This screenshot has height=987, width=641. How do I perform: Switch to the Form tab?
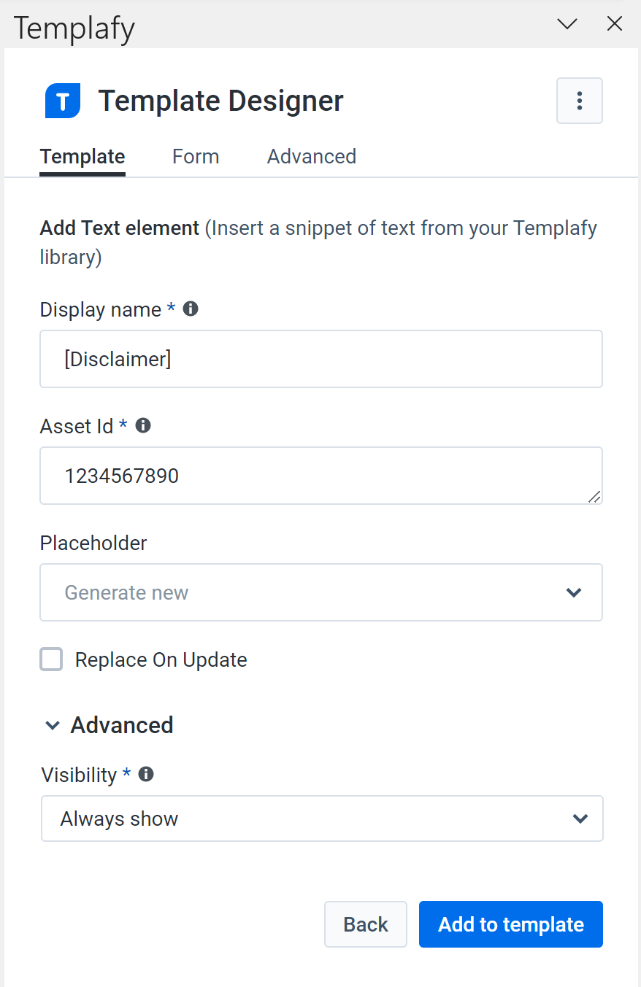click(195, 156)
